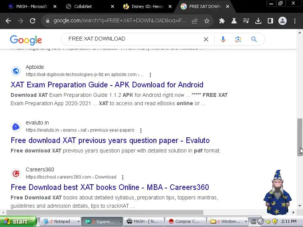This screenshot has width=303, height=227.
Task: Go to the Google home logo
Action: coord(26,40)
